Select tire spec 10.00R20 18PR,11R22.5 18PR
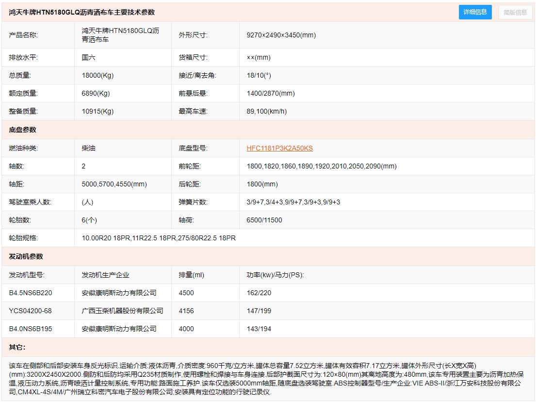 (x=159, y=238)
